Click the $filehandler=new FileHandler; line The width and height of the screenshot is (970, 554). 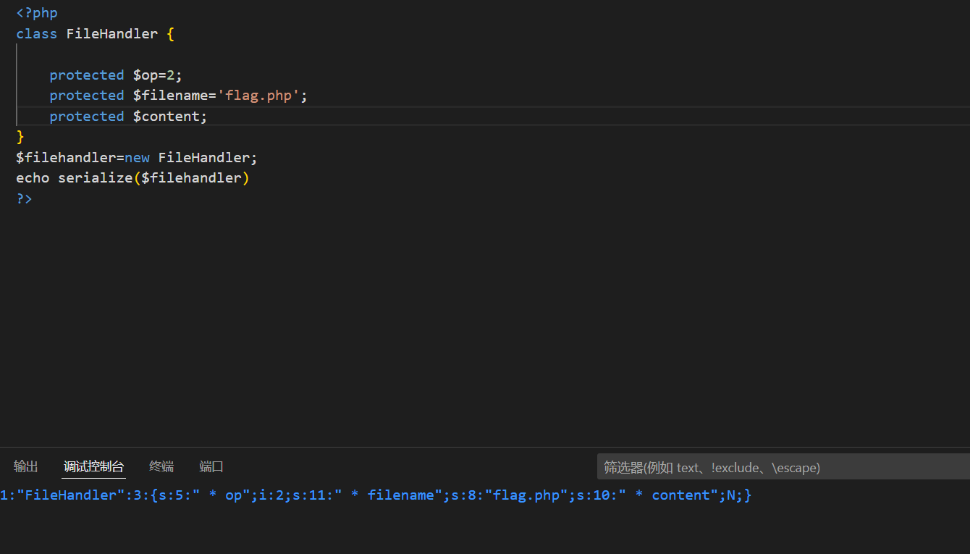(x=137, y=157)
